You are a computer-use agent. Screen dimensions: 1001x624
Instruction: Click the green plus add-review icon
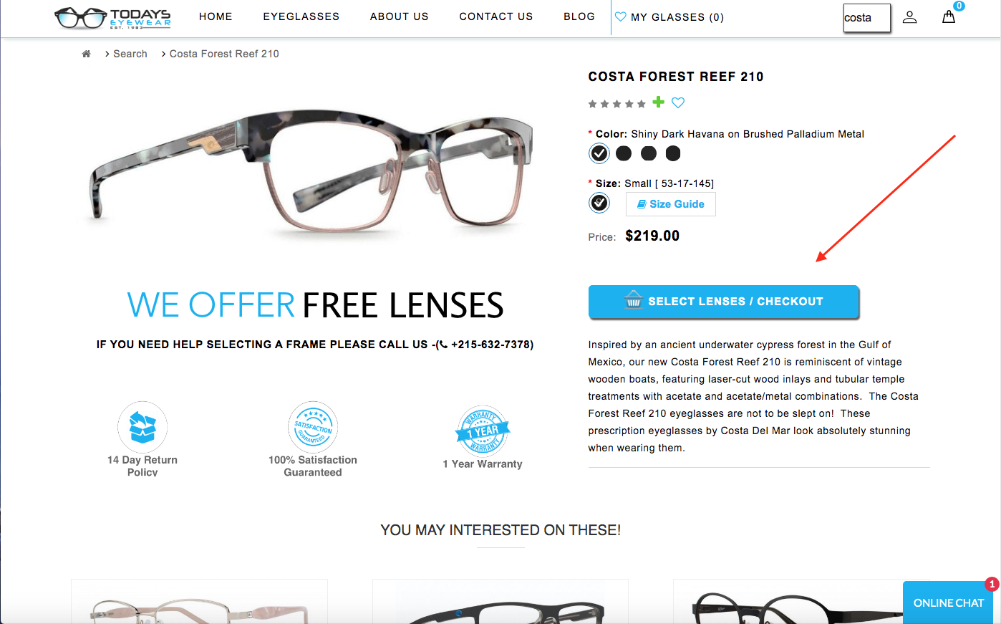(658, 102)
